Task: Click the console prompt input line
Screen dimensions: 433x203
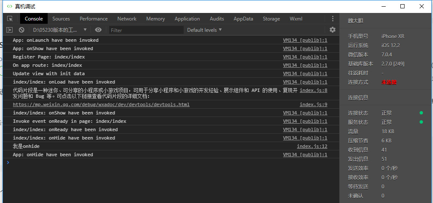Action: (167, 162)
